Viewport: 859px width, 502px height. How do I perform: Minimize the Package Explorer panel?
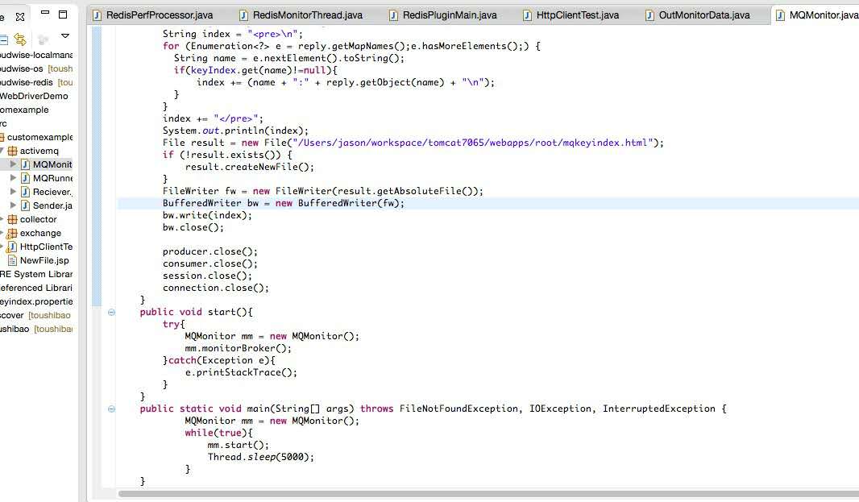pyautogui.click(x=45, y=13)
